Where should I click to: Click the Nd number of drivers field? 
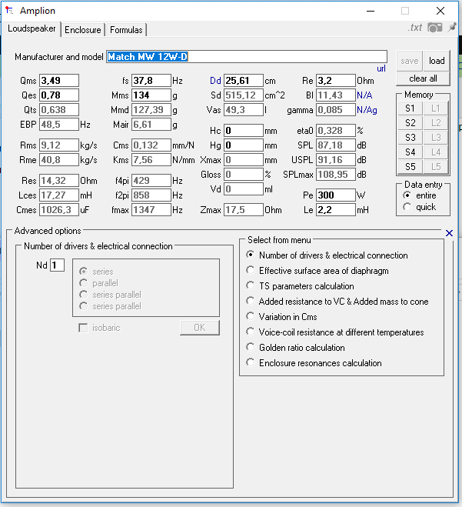(x=57, y=265)
